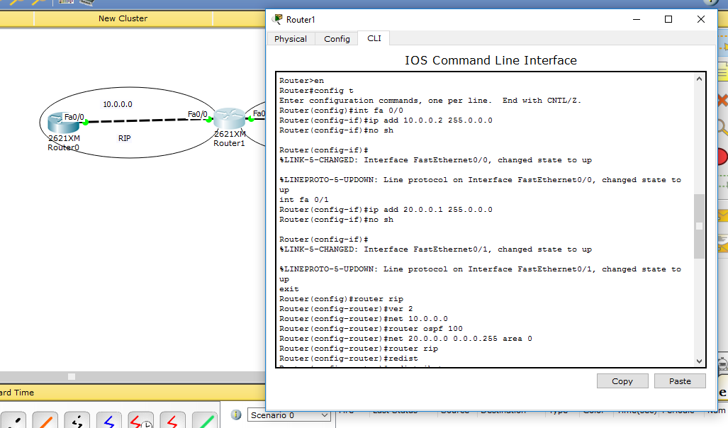Click the Router0 2621XM device icon
This screenshot has width=728, height=428.
pyautogui.click(x=64, y=123)
